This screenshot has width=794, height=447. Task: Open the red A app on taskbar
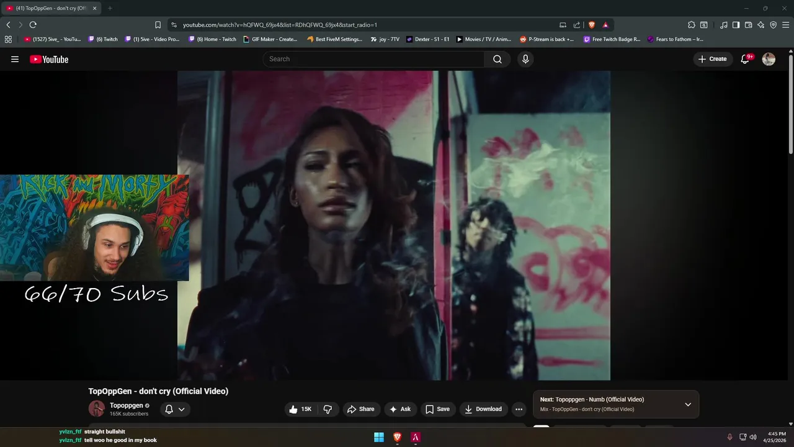(416, 437)
